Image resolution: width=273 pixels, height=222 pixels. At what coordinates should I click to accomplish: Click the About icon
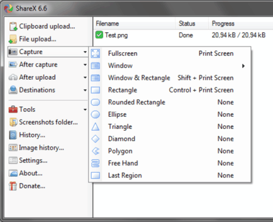pos(13,173)
